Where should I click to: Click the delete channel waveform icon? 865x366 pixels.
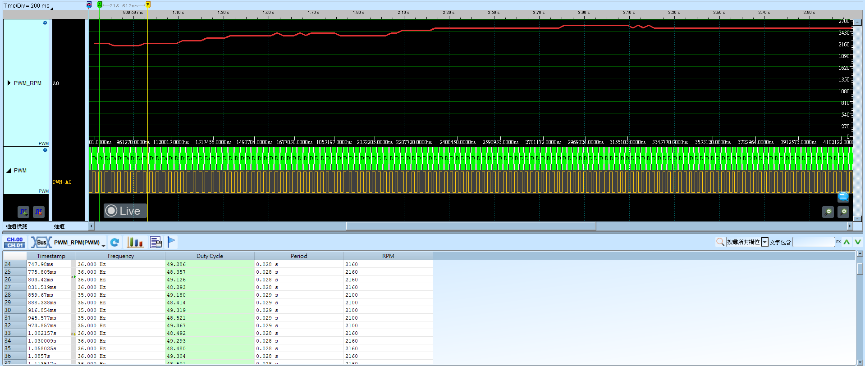pyautogui.click(x=39, y=211)
